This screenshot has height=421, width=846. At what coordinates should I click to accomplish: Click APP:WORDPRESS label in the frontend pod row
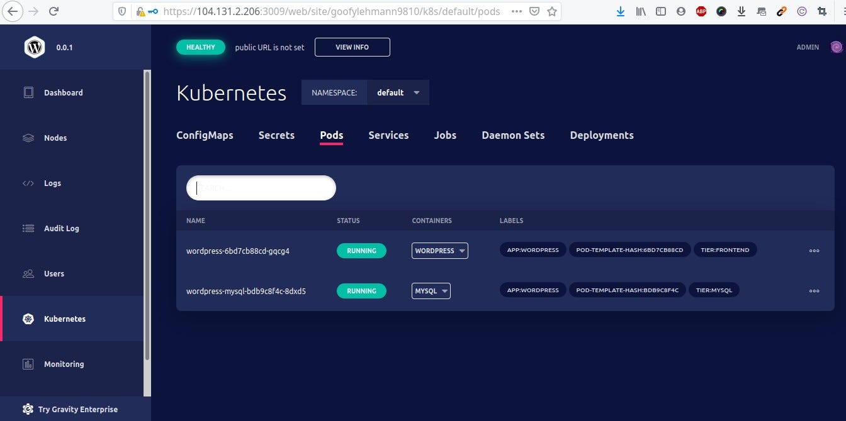click(533, 250)
